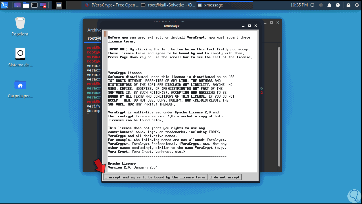Click the "VeraCrypt License" heading text
Viewport: 362px width, 204px height.
pos(125,73)
